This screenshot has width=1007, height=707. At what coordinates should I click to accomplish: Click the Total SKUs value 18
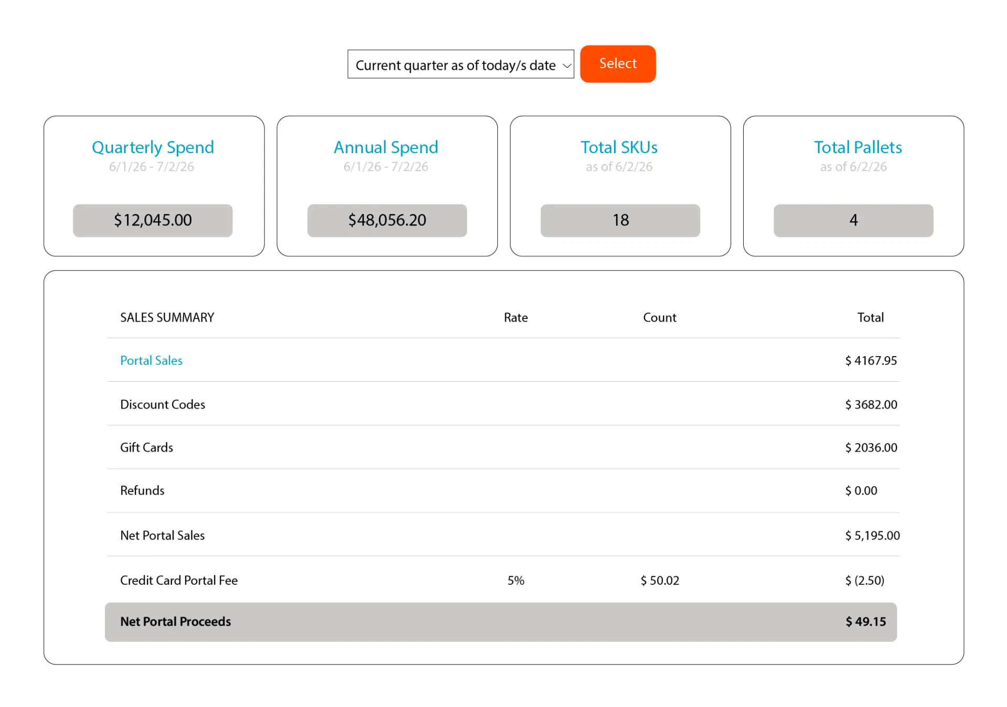[x=620, y=220]
